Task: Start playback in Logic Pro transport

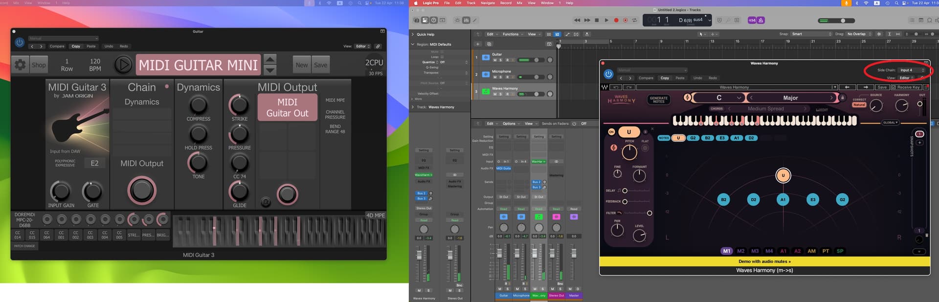Action: [x=606, y=20]
